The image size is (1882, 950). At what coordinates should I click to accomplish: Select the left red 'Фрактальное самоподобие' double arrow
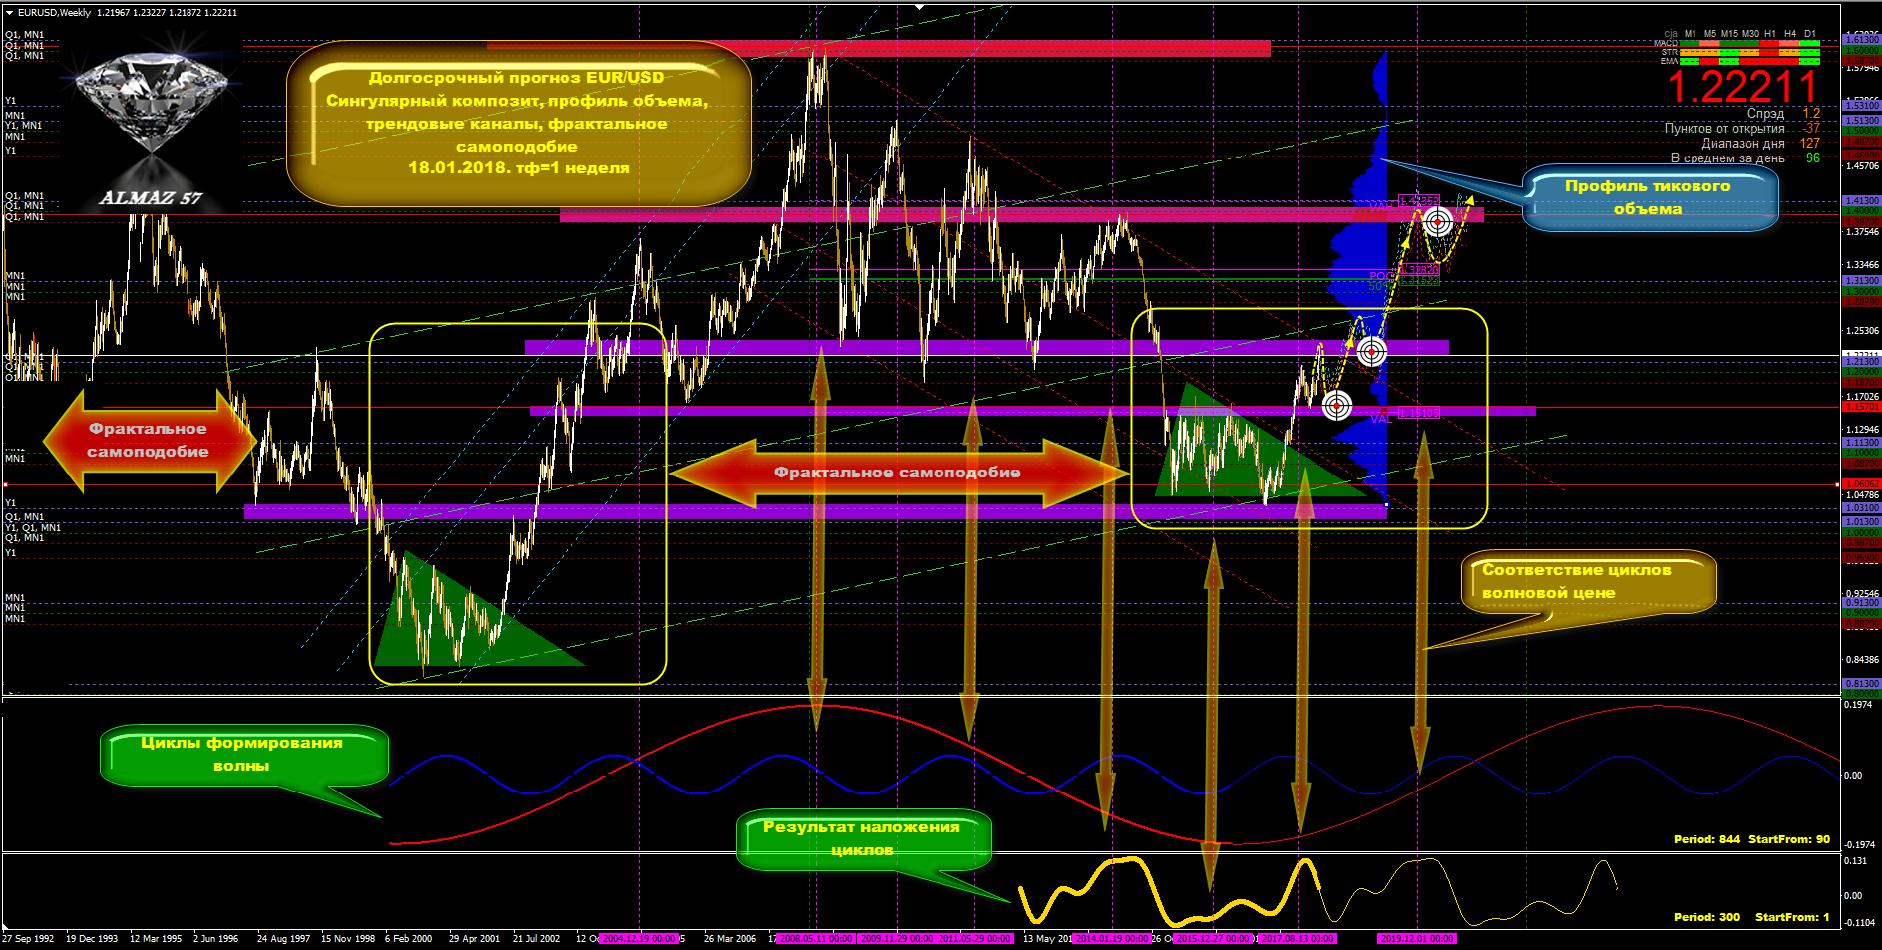[148, 440]
